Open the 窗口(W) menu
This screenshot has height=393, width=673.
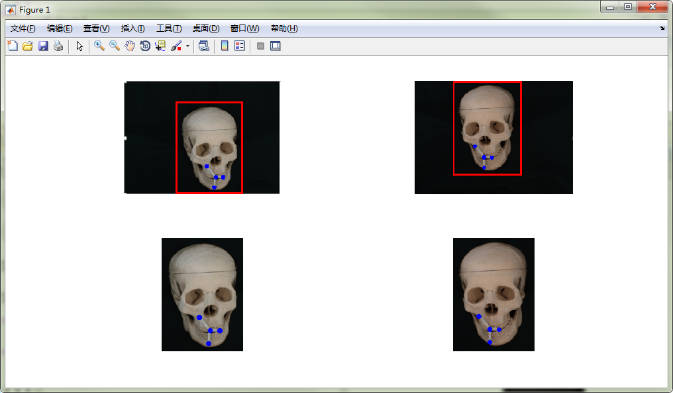244,28
